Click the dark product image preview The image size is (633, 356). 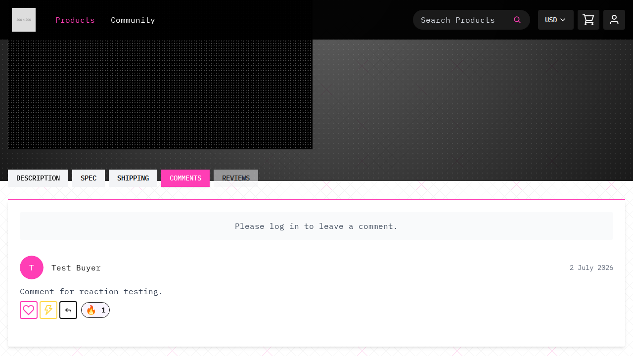(x=160, y=94)
